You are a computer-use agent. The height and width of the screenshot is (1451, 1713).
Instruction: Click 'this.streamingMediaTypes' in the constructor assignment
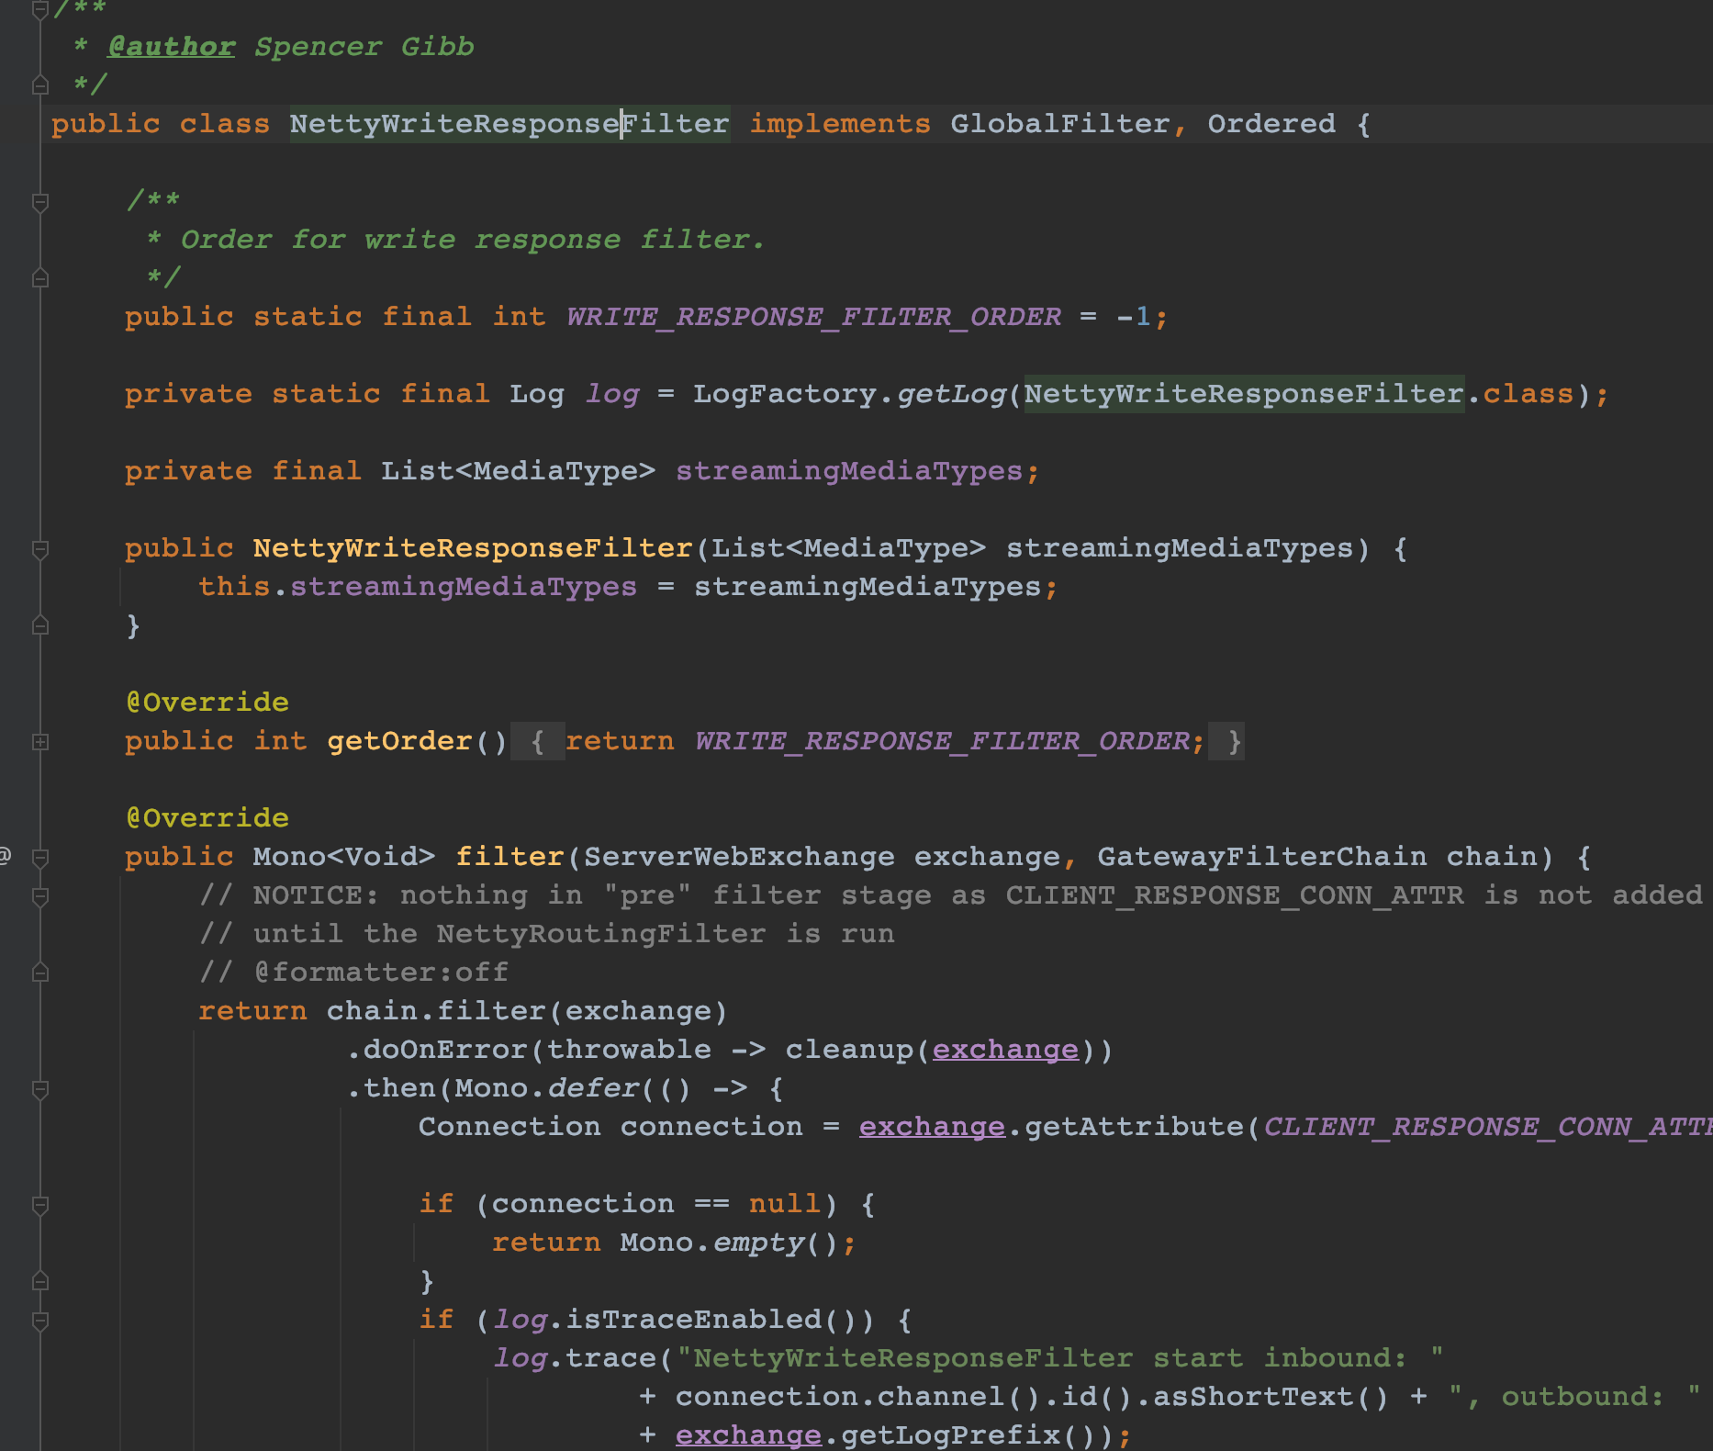click(418, 587)
